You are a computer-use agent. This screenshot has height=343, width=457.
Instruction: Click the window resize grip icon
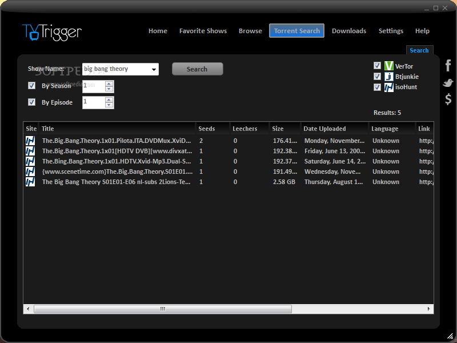[450, 336]
